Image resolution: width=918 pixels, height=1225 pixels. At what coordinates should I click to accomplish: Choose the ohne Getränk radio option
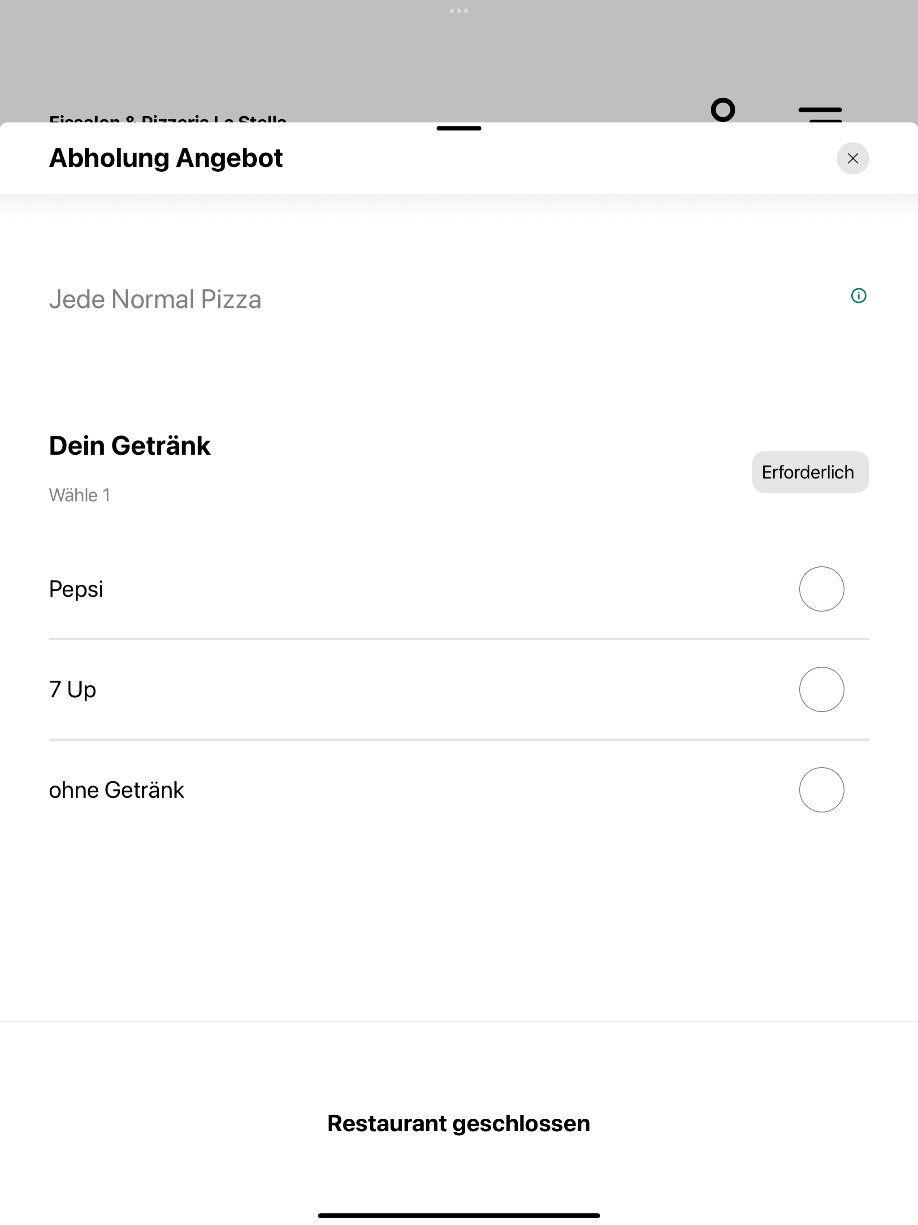pyautogui.click(x=822, y=790)
